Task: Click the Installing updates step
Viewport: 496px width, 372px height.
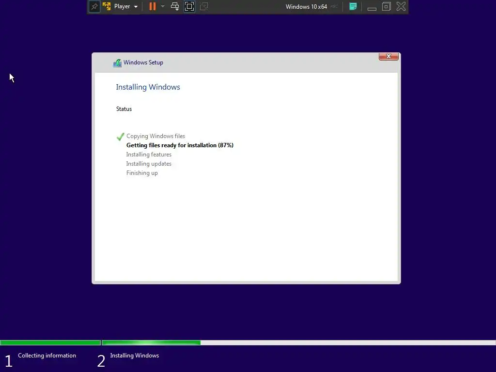Action: pyautogui.click(x=149, y=164)
